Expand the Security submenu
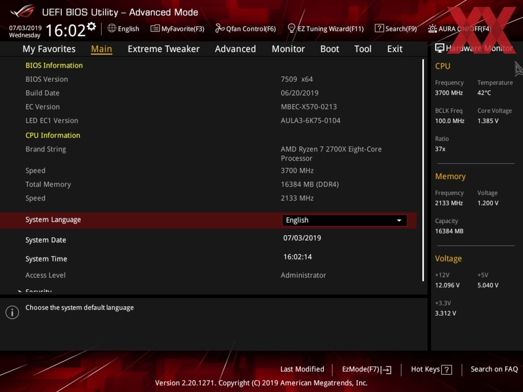Image resolution: width=523 pixels, height=392 pixels. [x=38, y=291]
